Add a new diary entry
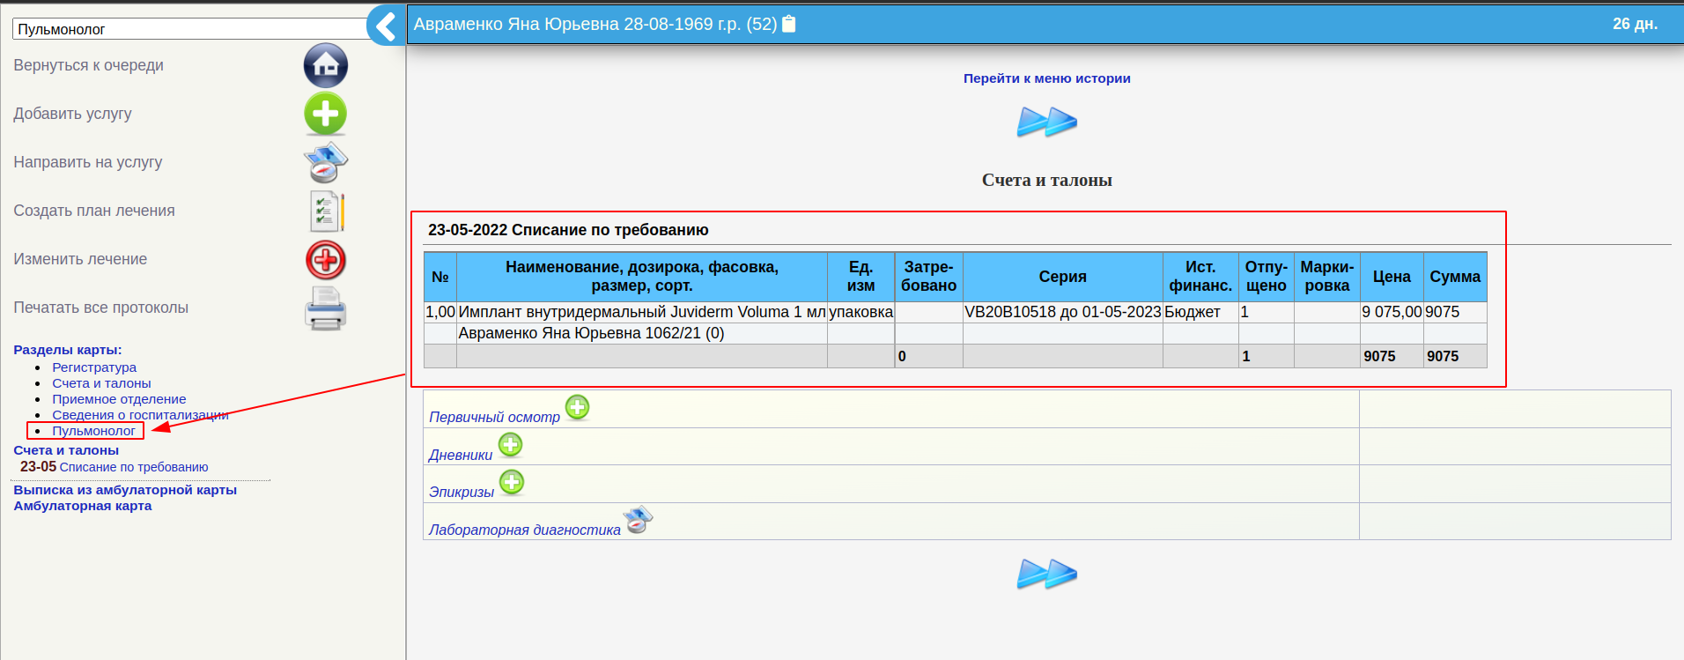The width and height of the screenshot is (1684, 660). click(511, 445)
